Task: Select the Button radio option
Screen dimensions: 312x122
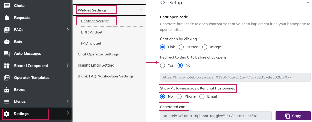Action: 181,47
